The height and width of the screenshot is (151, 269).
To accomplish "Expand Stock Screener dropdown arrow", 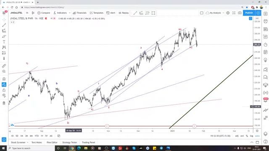I will click(x=27, y=143).
